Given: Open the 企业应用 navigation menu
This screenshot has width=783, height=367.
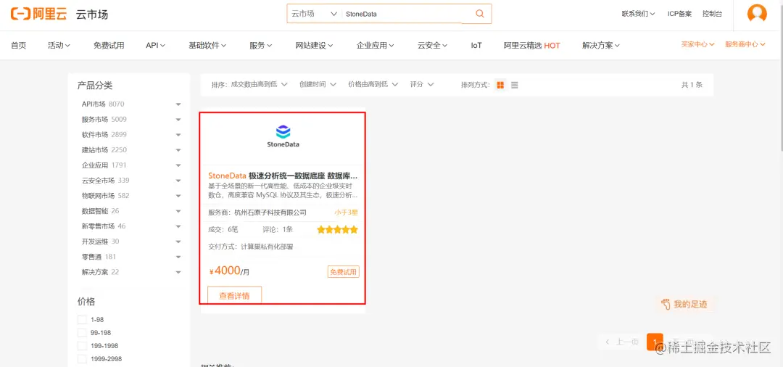Looking at the screenshot, I should coord(376,46).
